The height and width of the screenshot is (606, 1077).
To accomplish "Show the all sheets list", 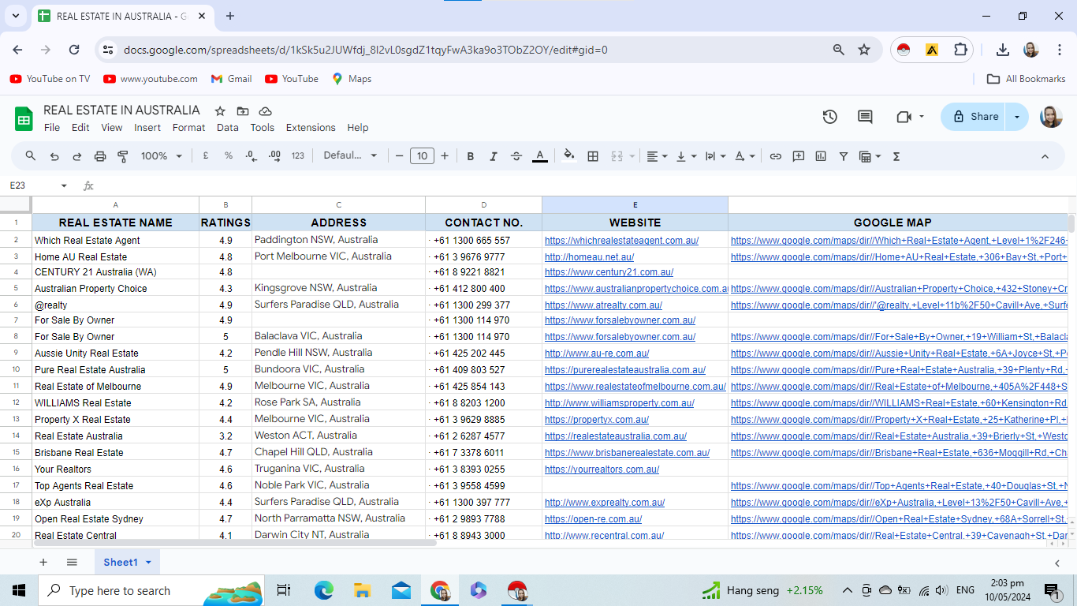I will pos(72,563).
